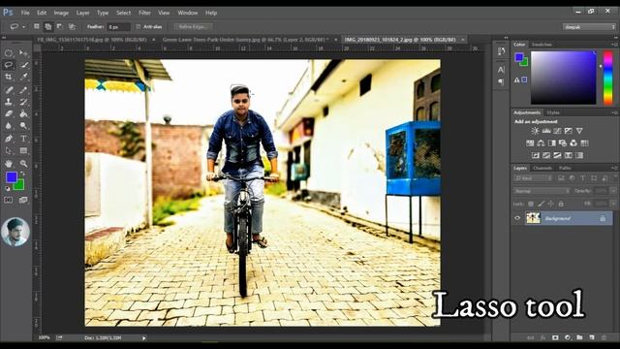Image resolution: width=620 pixels, height=349 pixels.
Task: Select the Path Selection tool
Action: point(9,151)
